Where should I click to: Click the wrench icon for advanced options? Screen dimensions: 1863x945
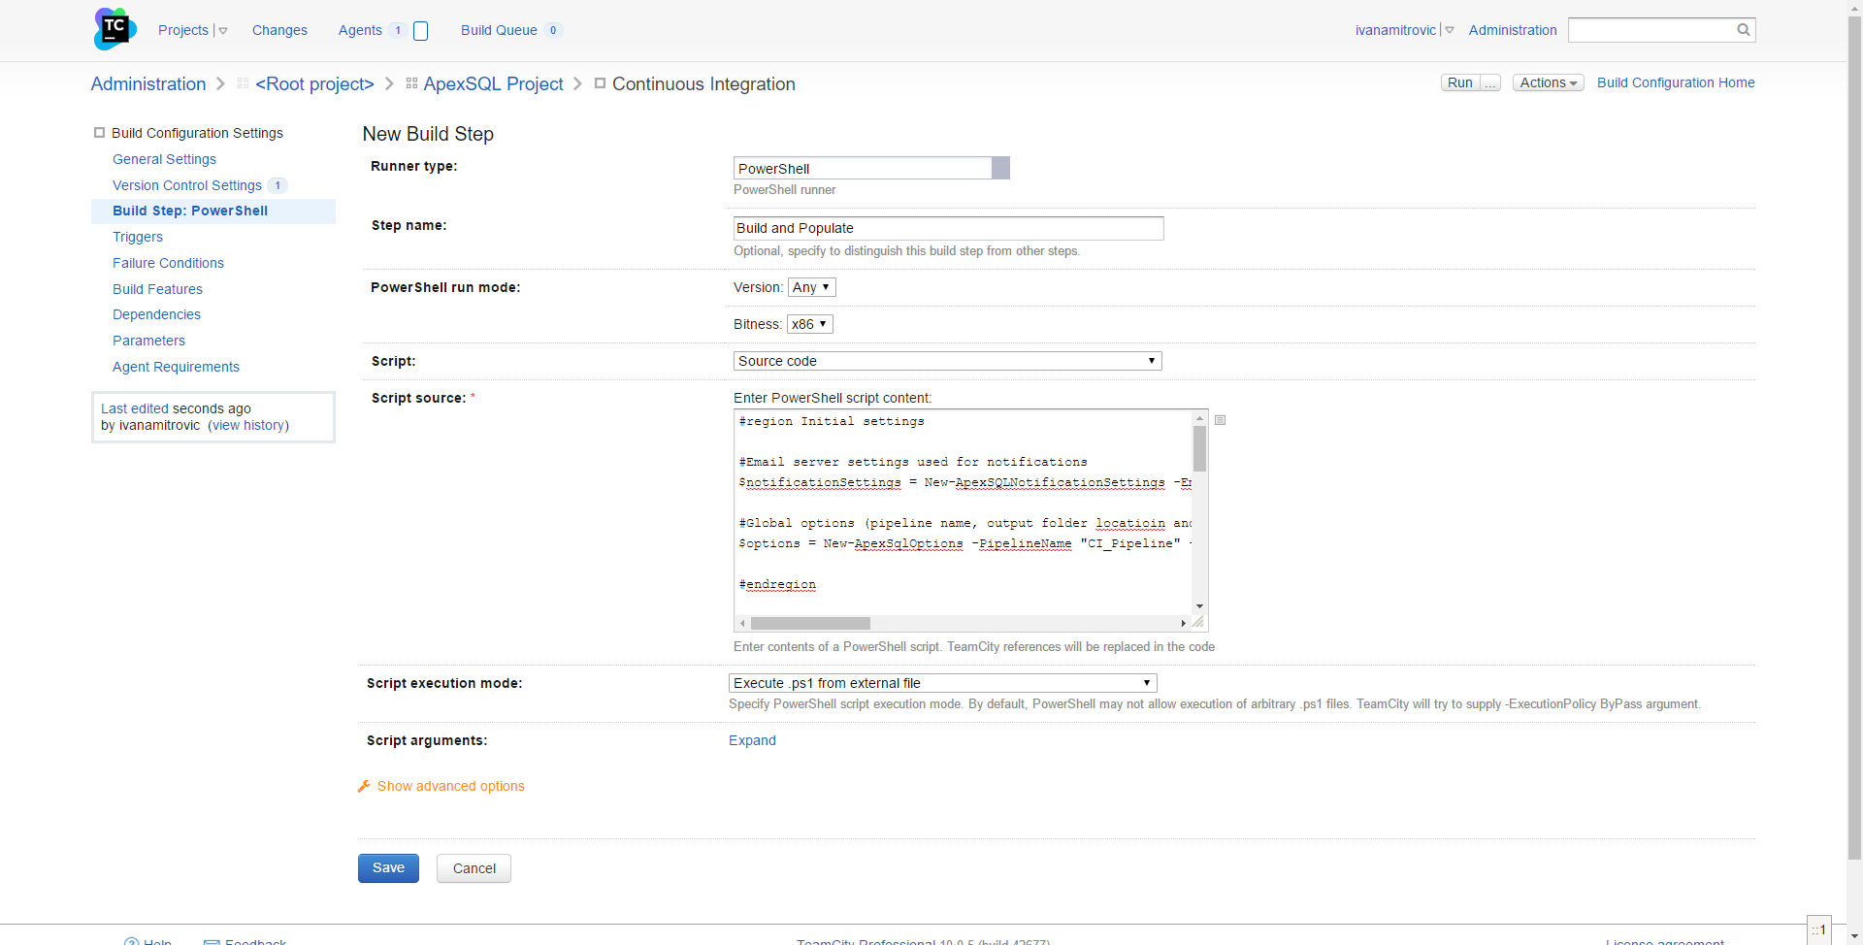(364, 786)
